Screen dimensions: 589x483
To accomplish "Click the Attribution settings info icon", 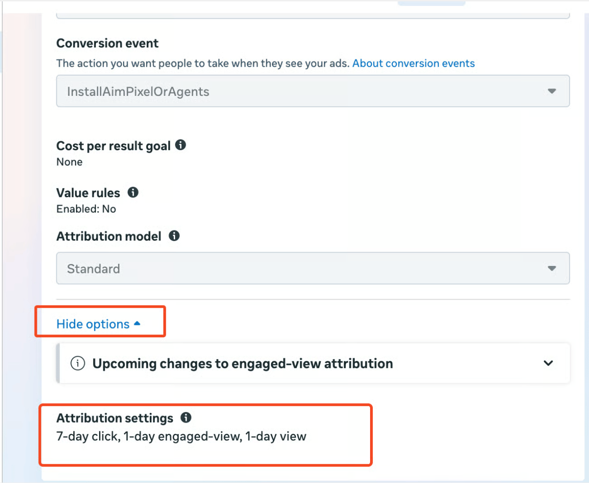I will click(186, 418).
